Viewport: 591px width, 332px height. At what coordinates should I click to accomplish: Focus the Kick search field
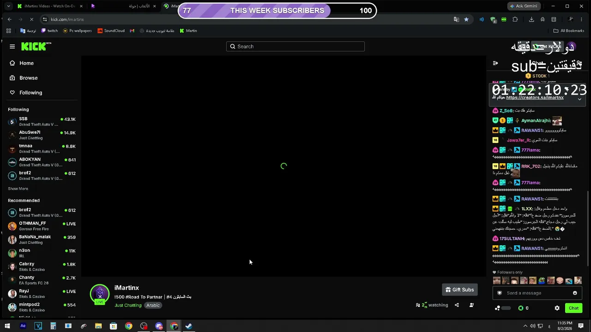(295, 47)
